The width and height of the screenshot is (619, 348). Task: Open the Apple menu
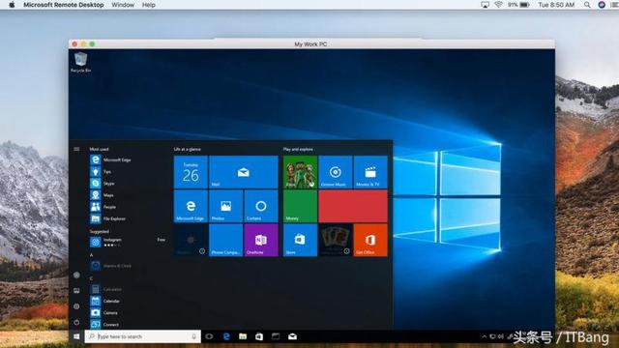tap(12, 5)
